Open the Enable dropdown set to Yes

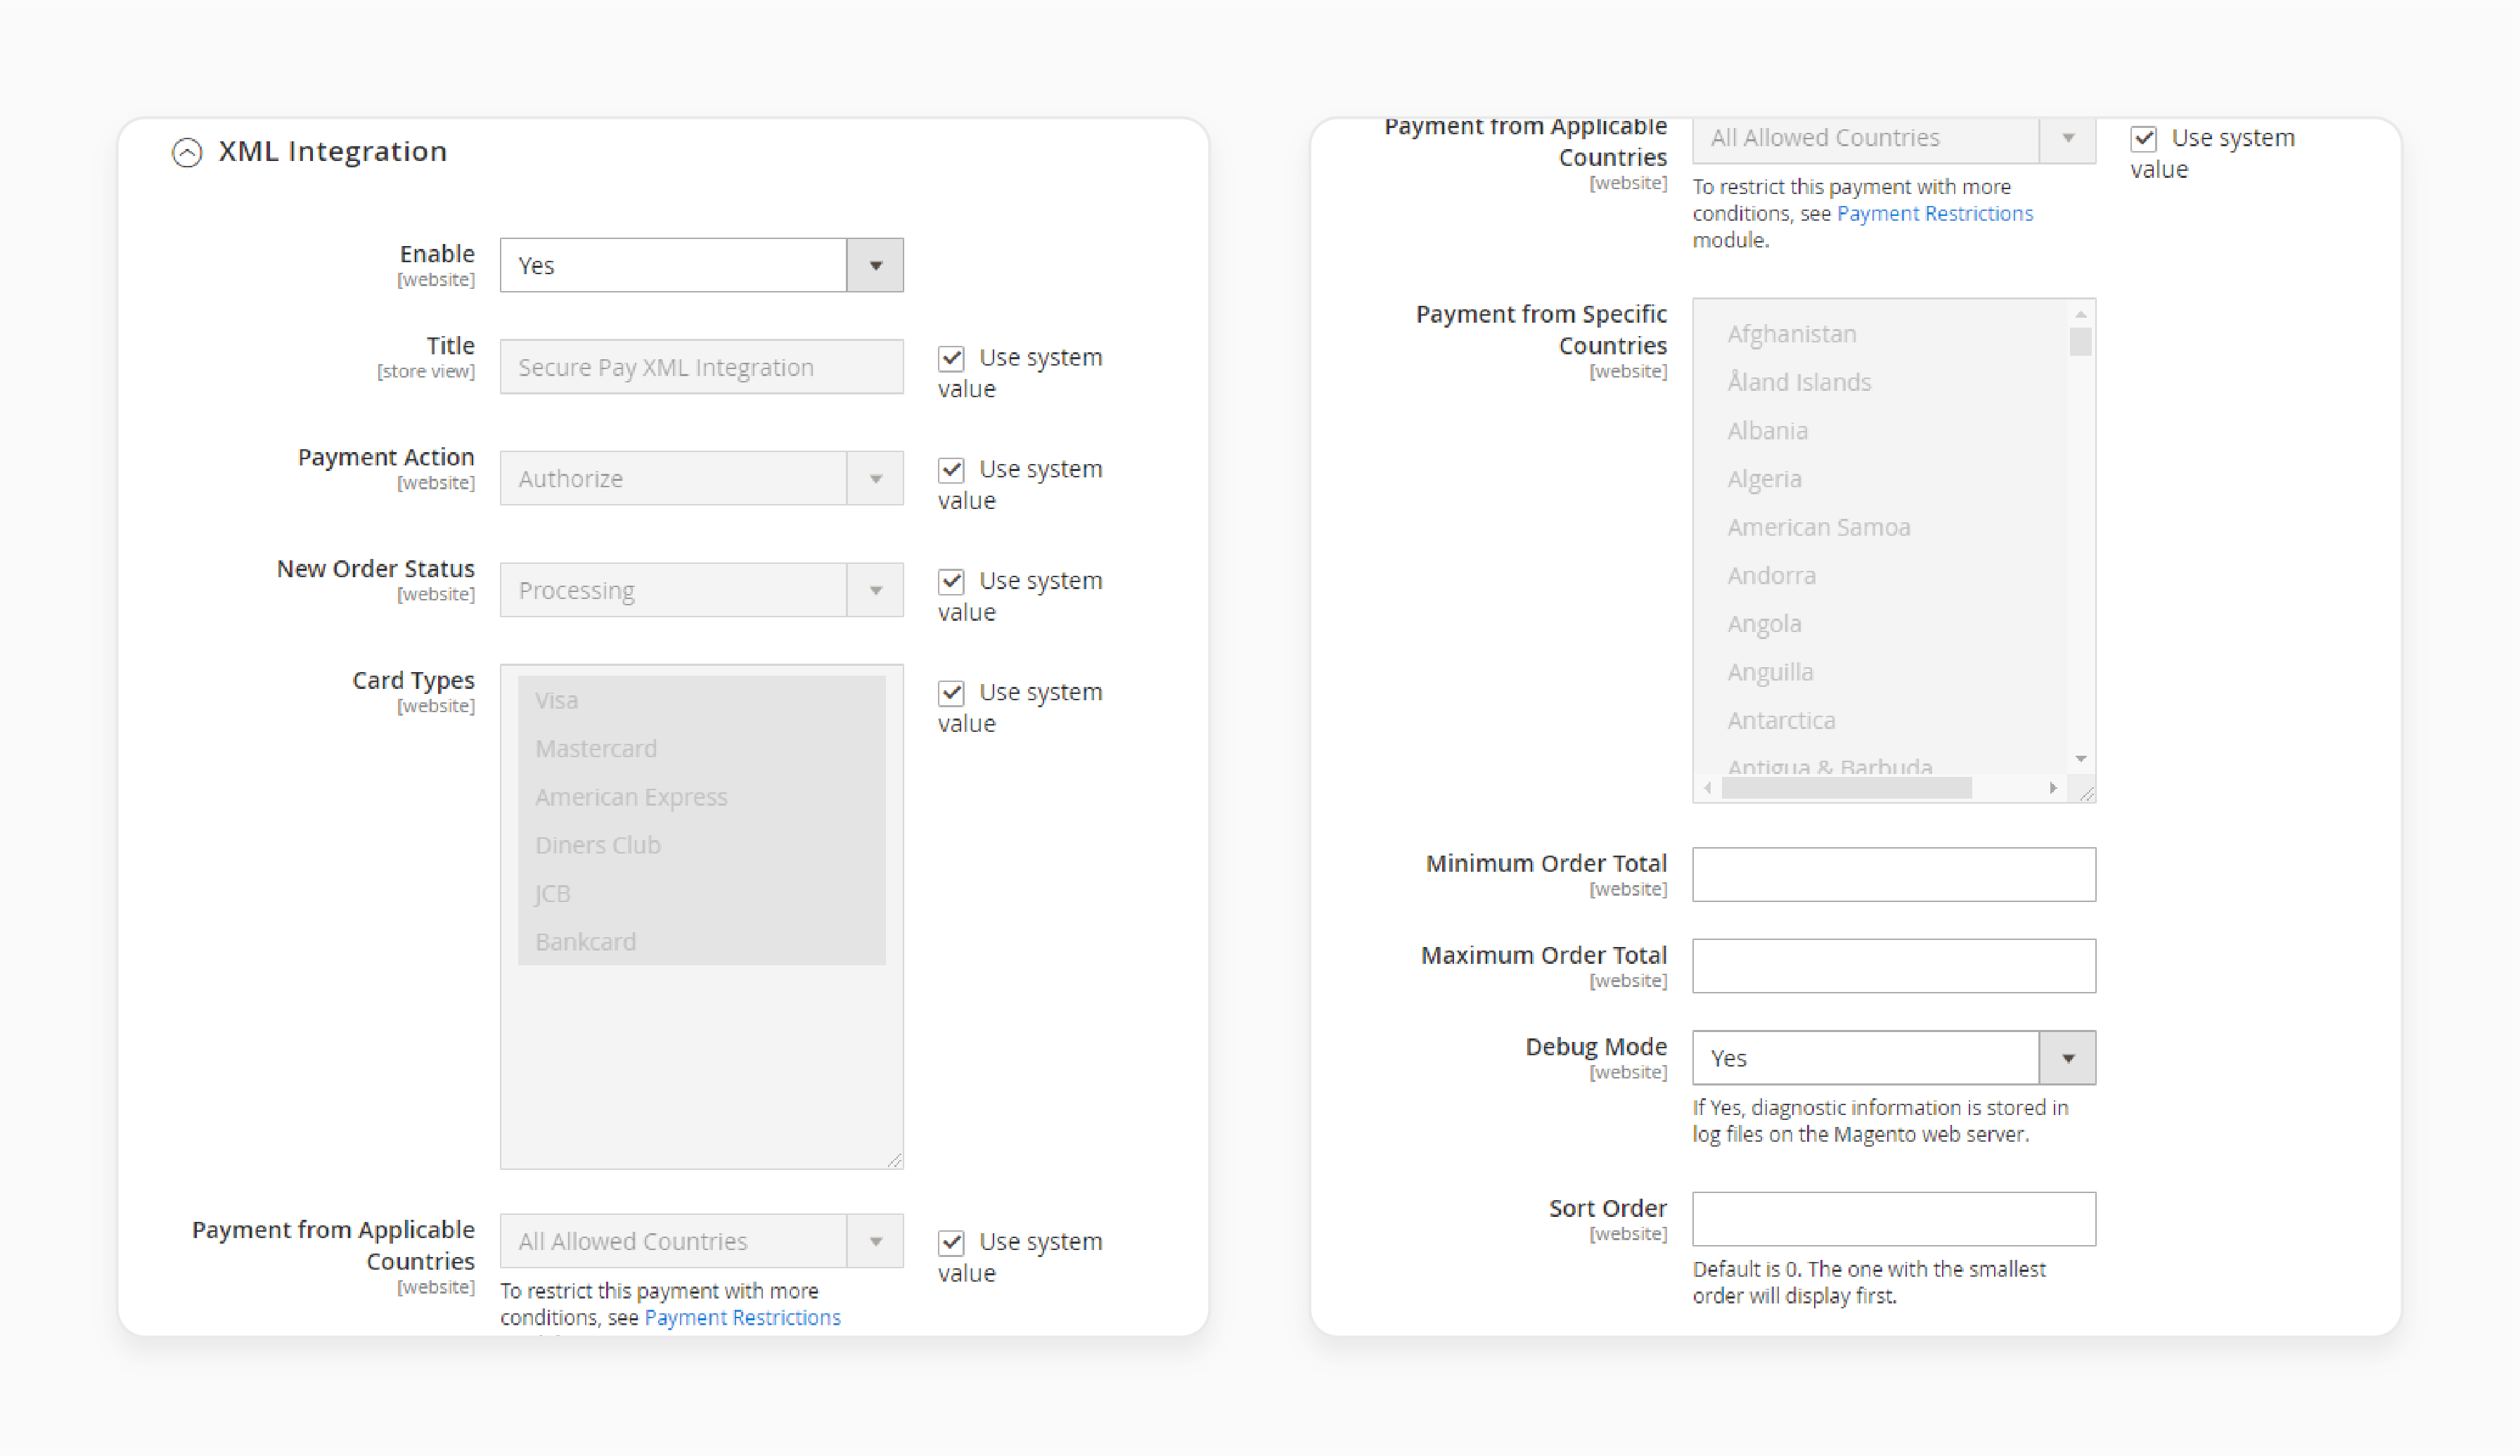pyautogui.click(x=701, y=265)
